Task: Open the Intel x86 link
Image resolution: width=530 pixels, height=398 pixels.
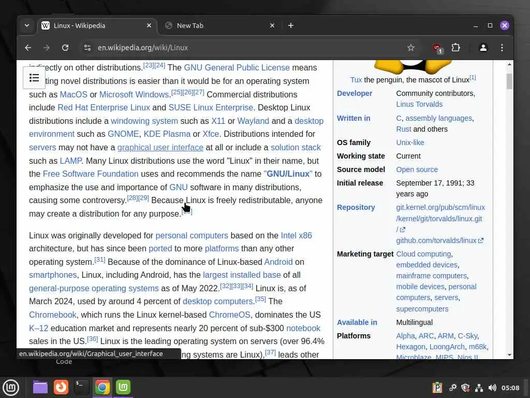Action: pyautogui.click(x=297, y=236)
